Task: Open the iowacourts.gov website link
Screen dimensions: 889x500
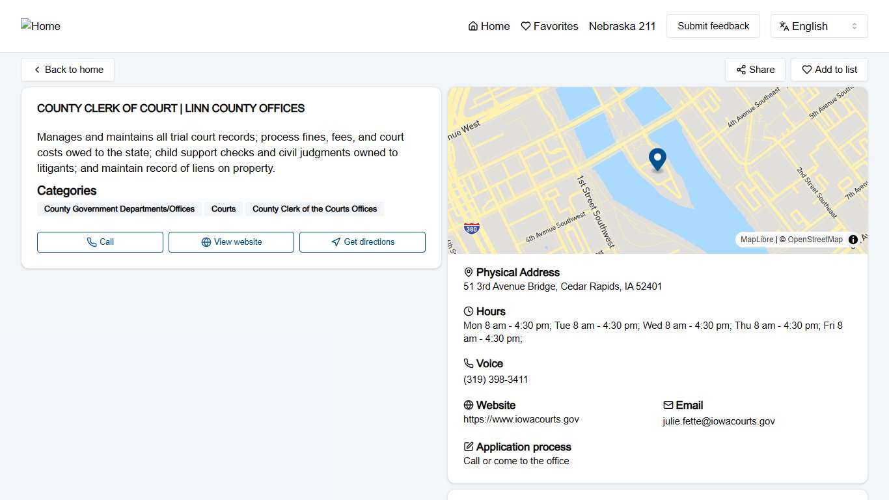Action: coord(521,419)
